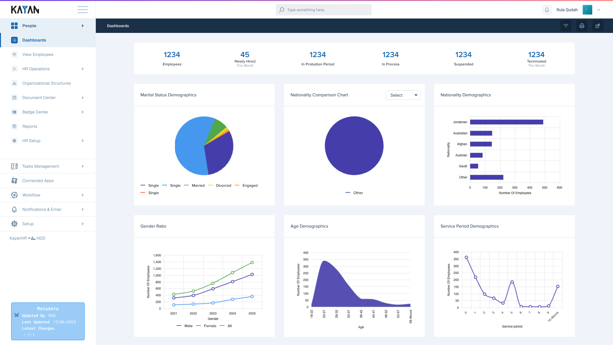Expand the HR Operations submenu arrow

point(83,69)
